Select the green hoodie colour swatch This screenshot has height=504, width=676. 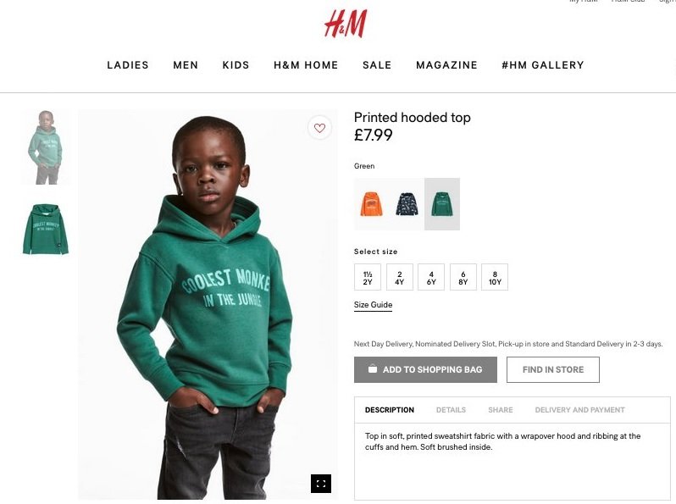point(442,204)
